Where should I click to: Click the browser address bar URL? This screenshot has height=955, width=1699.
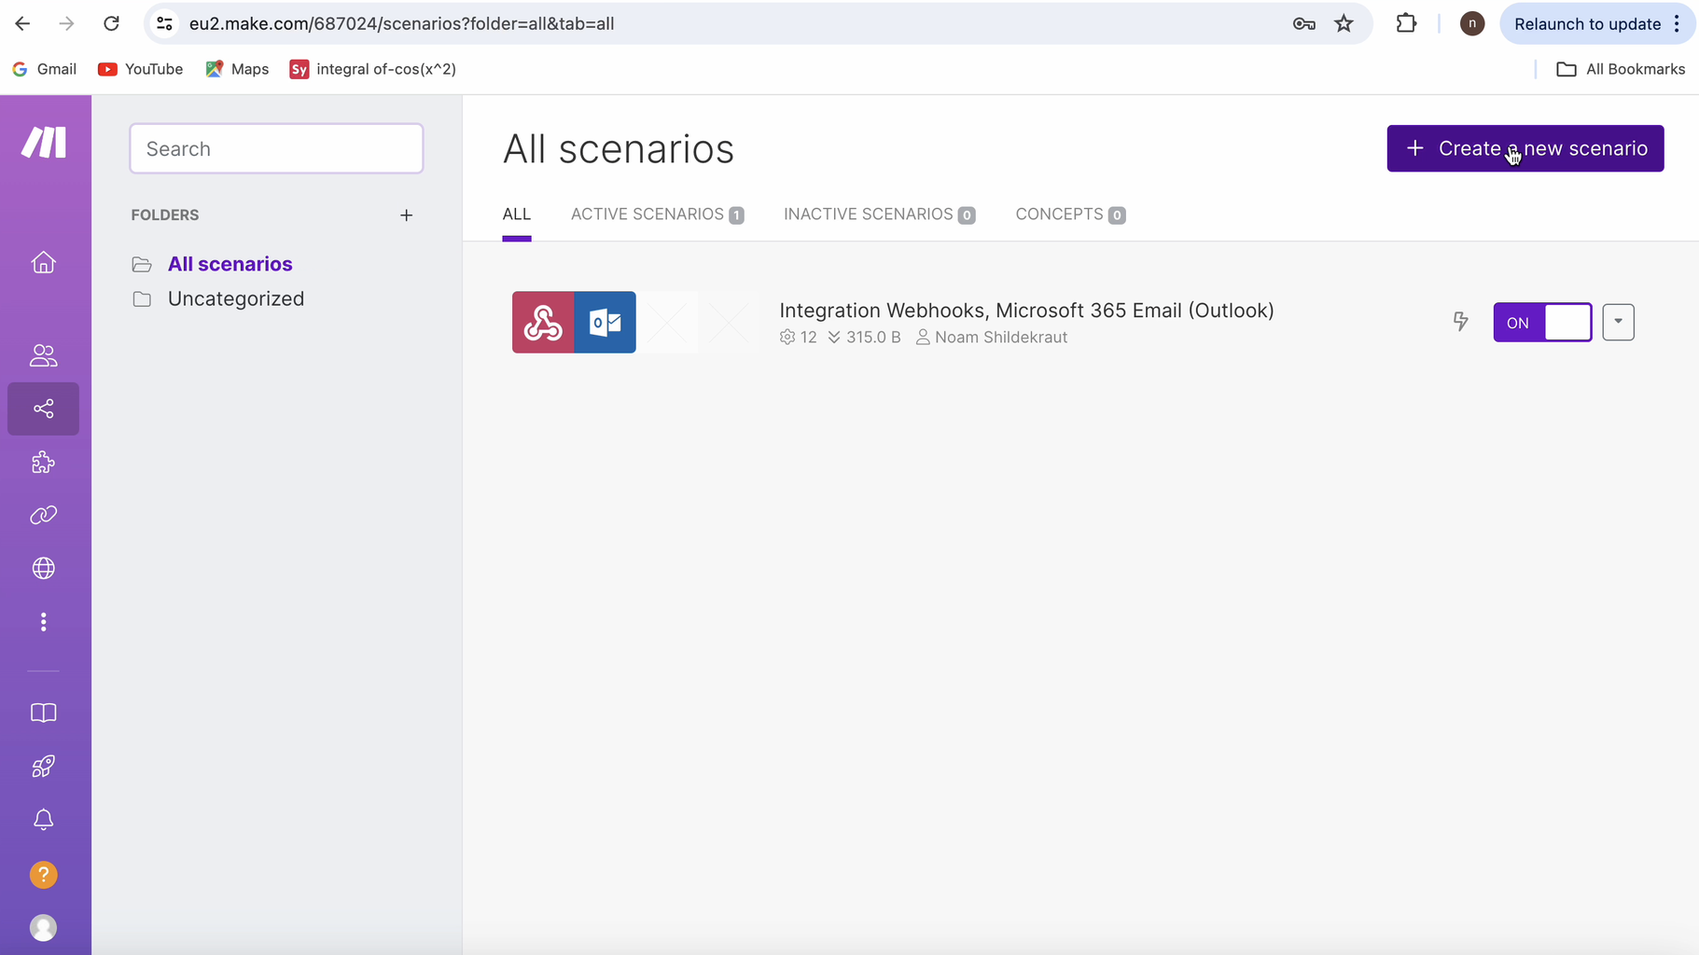pyautogui.click(x=401, y=24)
